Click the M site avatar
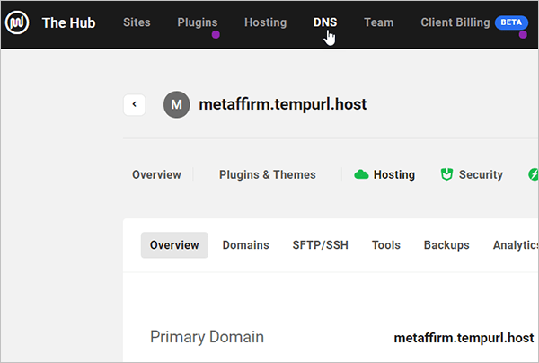The image size is (539, 363). 176,104
